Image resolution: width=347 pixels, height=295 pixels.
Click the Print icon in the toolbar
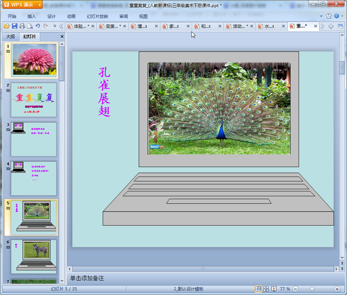pyautogui.click(x=22, y=26)
